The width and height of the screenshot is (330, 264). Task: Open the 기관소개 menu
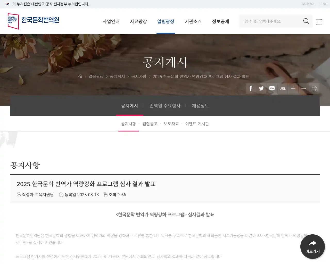click(193, 22)
